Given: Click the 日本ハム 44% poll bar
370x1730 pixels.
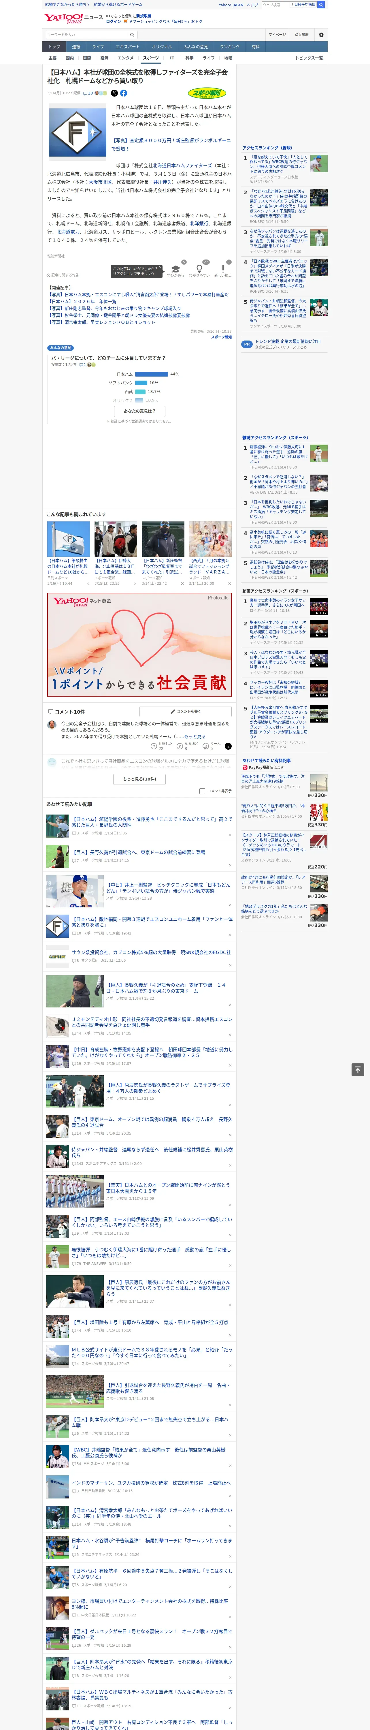Looking at the screenshot, I should 152,374.
